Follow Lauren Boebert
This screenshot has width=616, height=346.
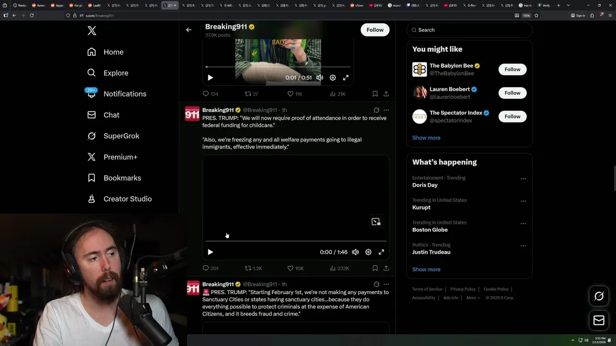click(512, 93)
